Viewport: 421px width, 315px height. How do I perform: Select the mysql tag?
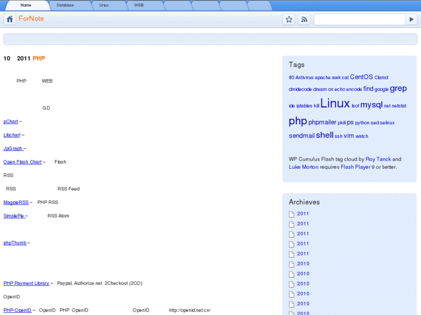371,105
